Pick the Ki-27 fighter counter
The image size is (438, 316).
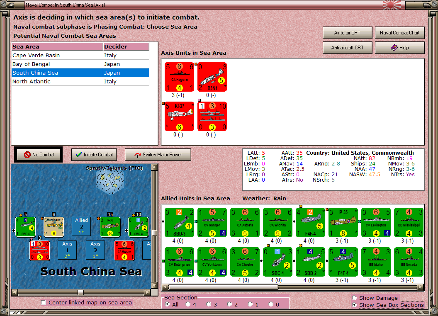click(179, 116)
